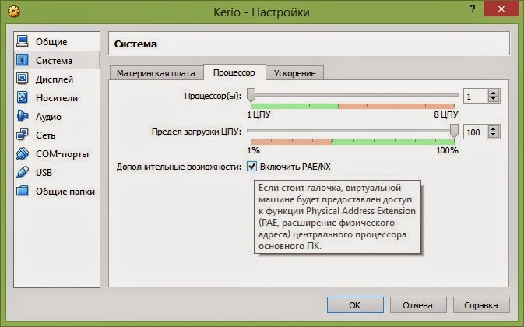The image size is (524, 327).
Task: Click the Система chip icon
Action: (x=23, y=60)
